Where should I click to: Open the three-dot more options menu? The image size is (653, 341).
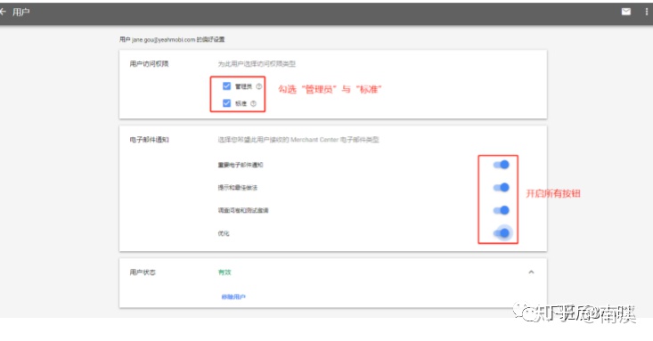[647, 12]
